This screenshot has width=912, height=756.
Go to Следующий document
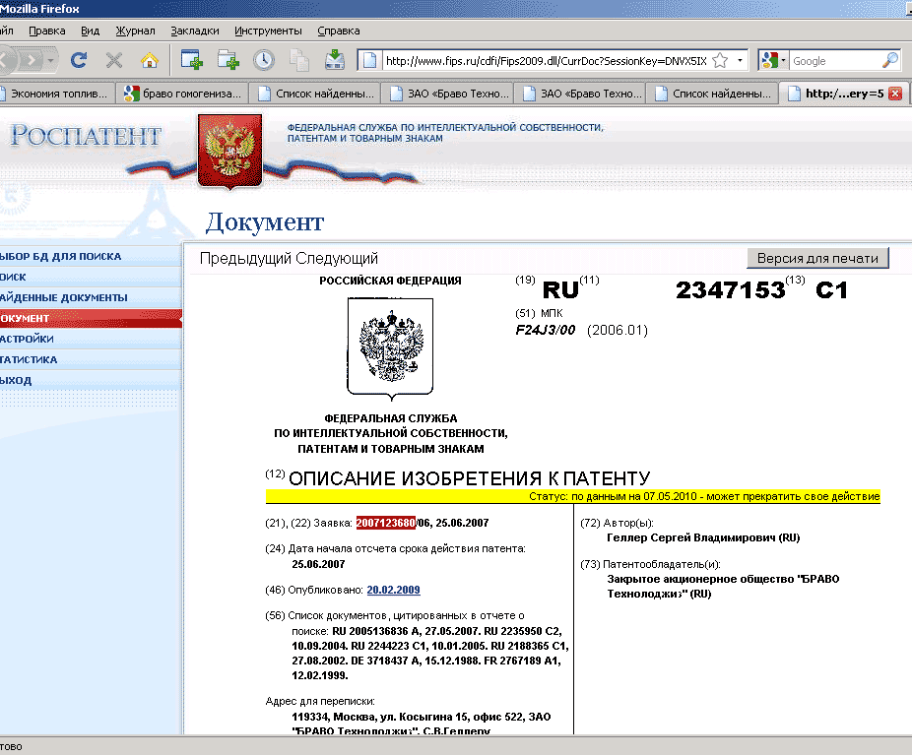338,258
